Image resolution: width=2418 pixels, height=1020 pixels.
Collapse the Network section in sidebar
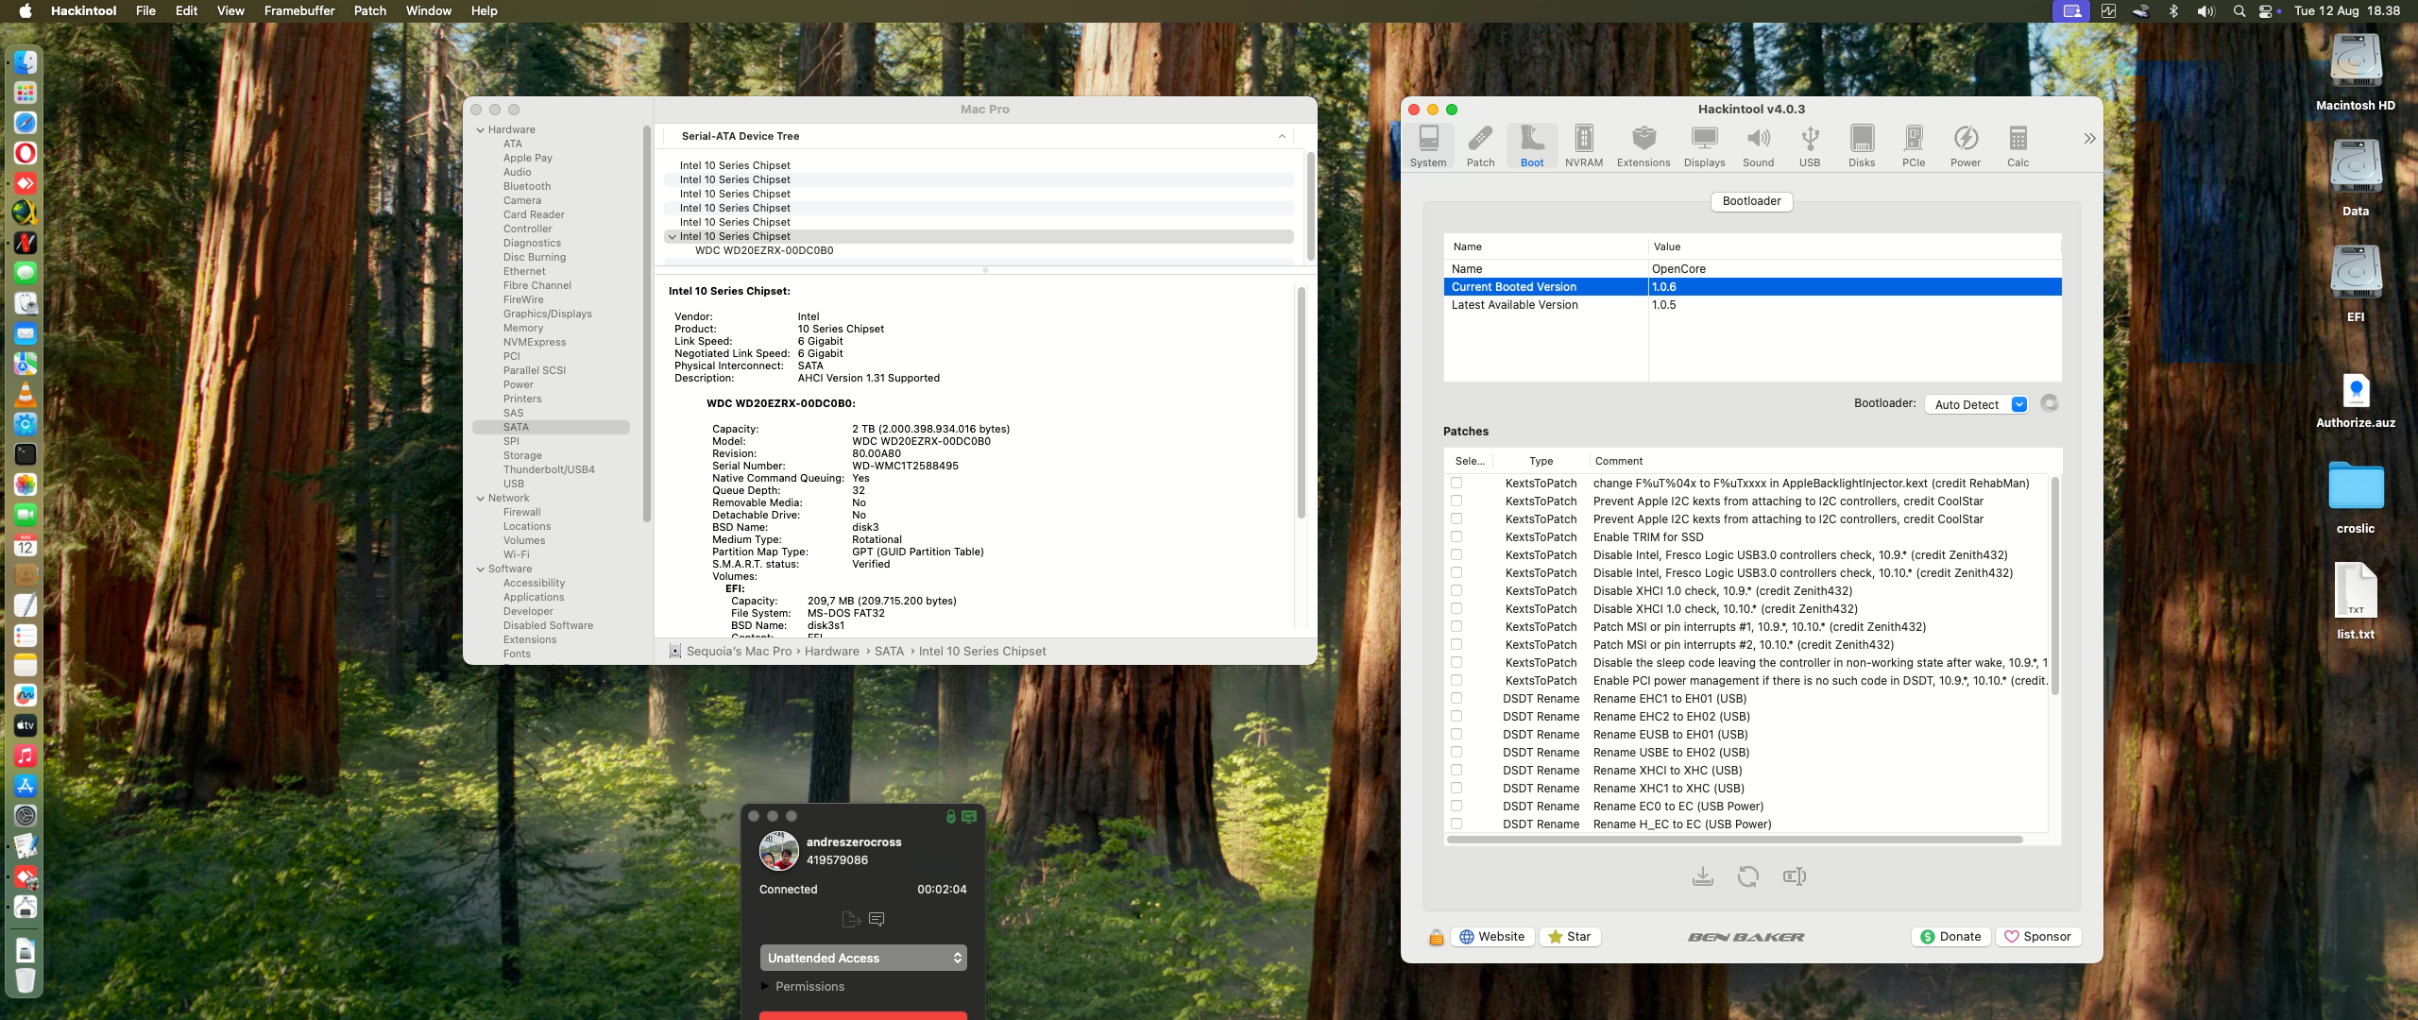481,498
